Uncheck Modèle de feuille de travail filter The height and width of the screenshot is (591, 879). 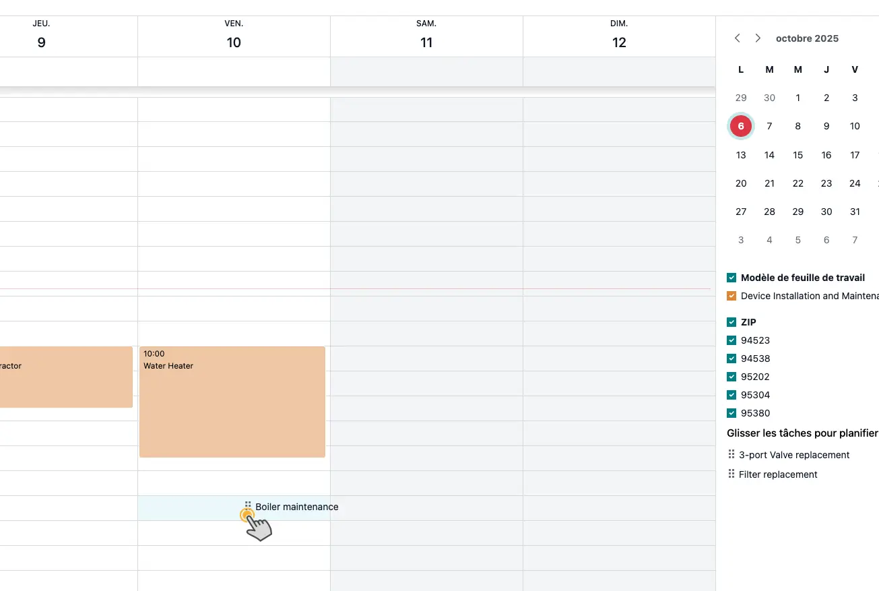tap(731, 278)
